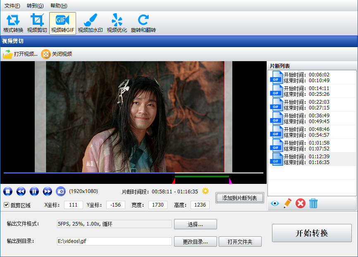Select the clip starting at 00:06:02

coord(312,77)
